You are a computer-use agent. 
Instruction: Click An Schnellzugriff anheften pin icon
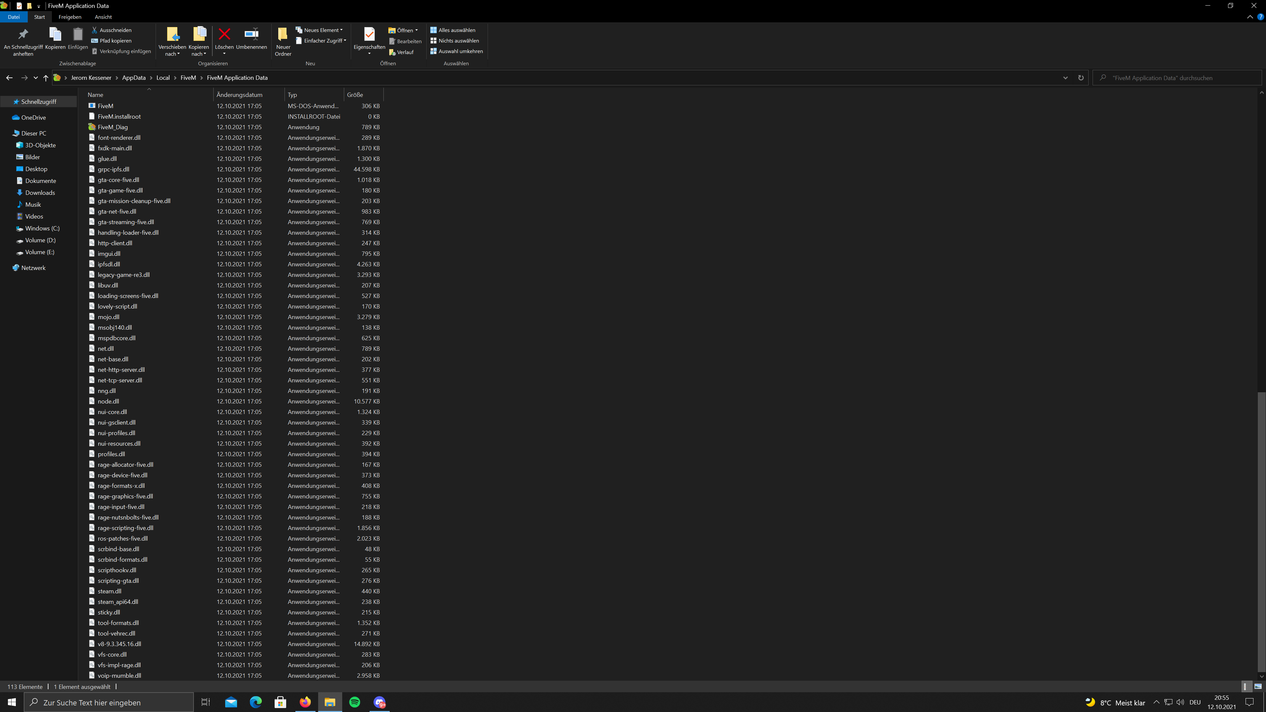pos(23,34)
